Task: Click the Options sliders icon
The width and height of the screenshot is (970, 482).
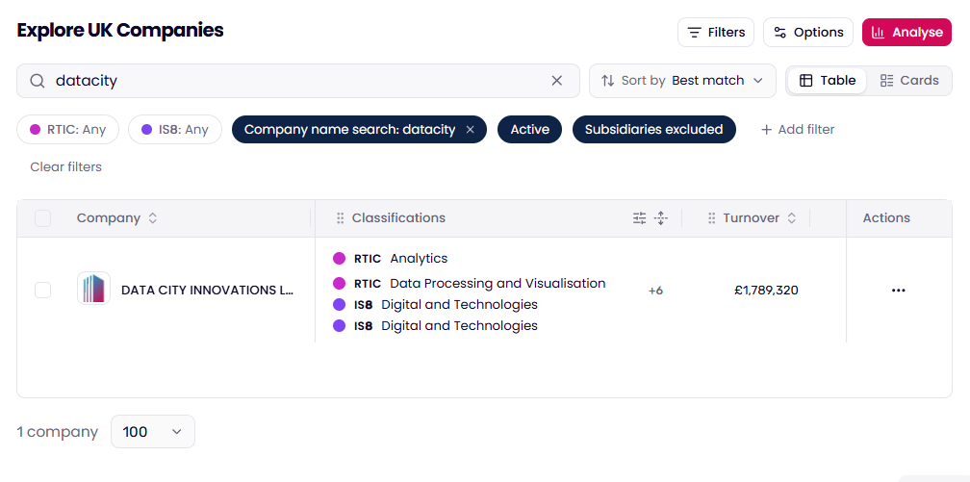Action: point(780,32)
